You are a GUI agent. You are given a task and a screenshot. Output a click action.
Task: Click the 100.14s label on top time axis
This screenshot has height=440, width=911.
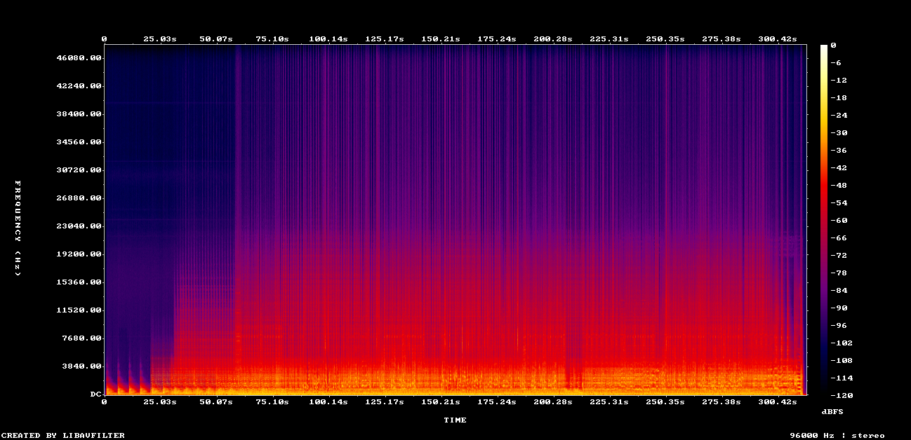pyautogui.click(x=328, y=39)
